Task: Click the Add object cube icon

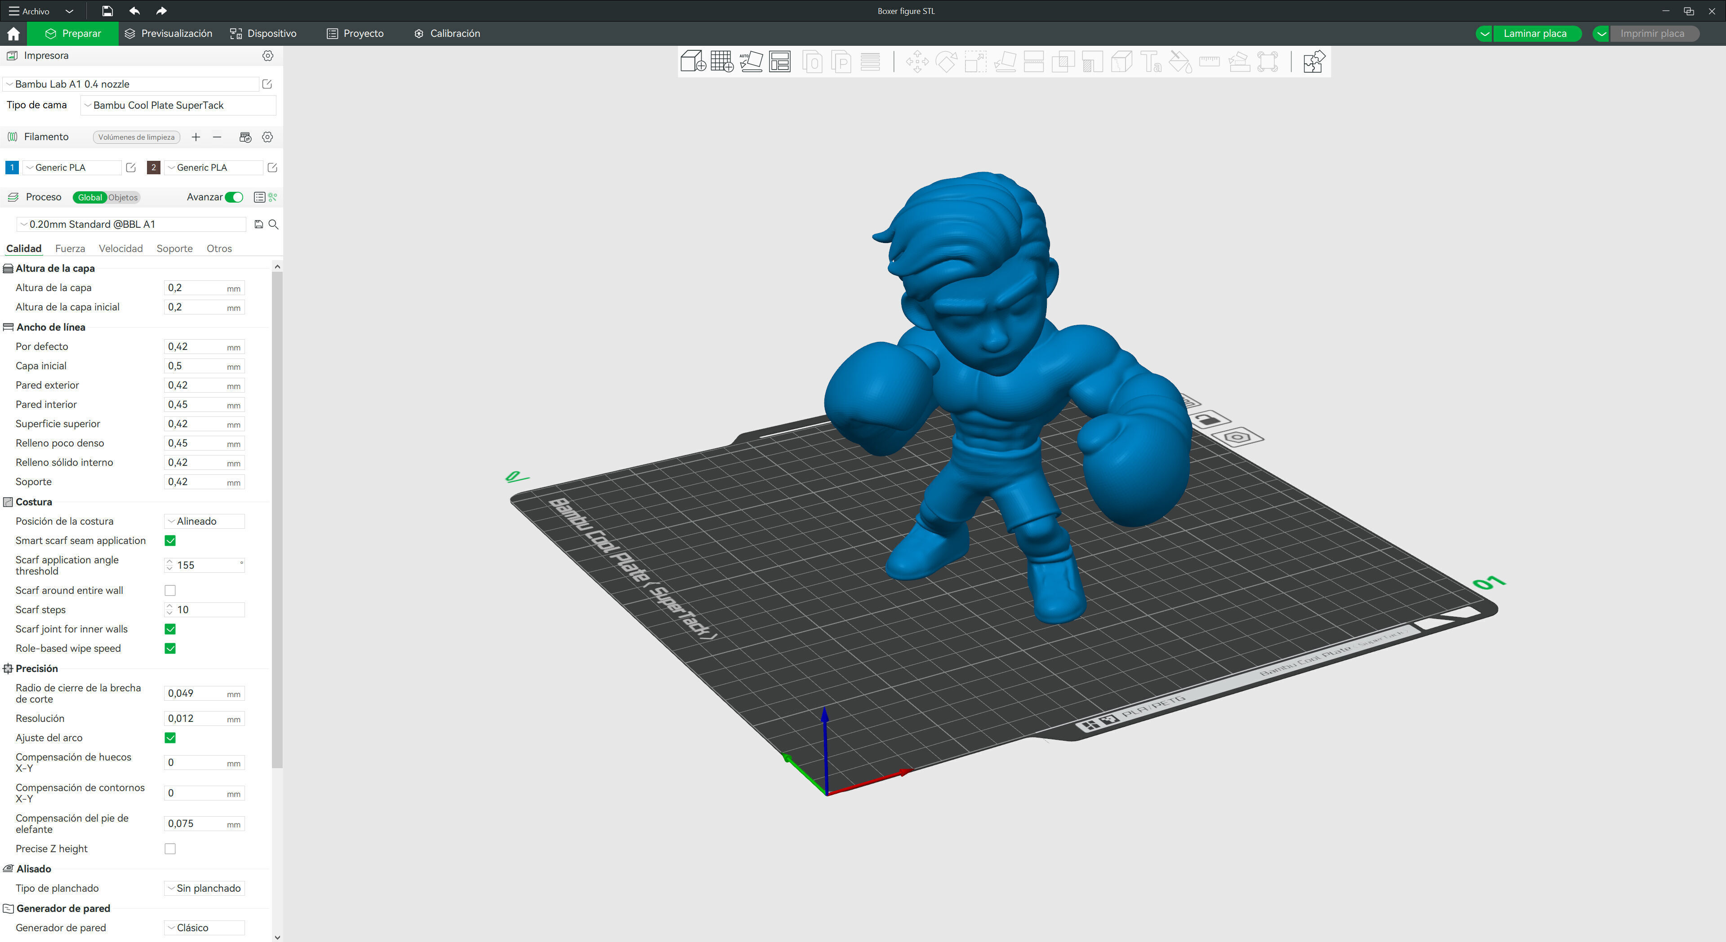Action: pyautogui.click(x=693, y=62)
